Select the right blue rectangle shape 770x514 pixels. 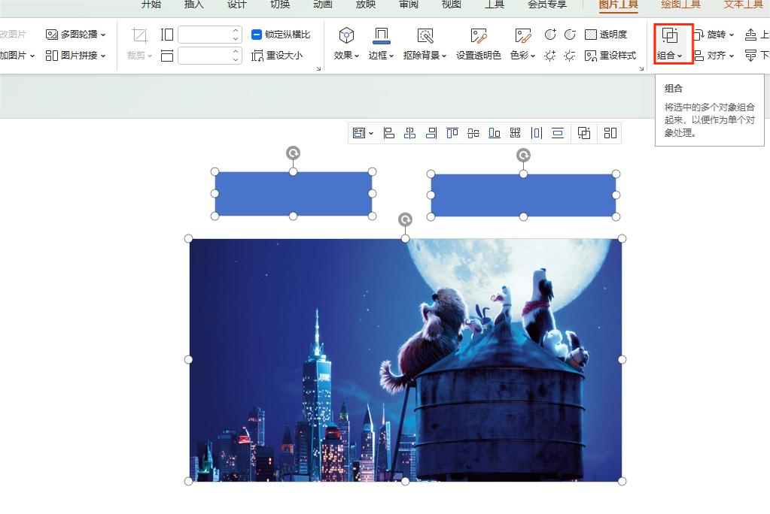[523, 195]
